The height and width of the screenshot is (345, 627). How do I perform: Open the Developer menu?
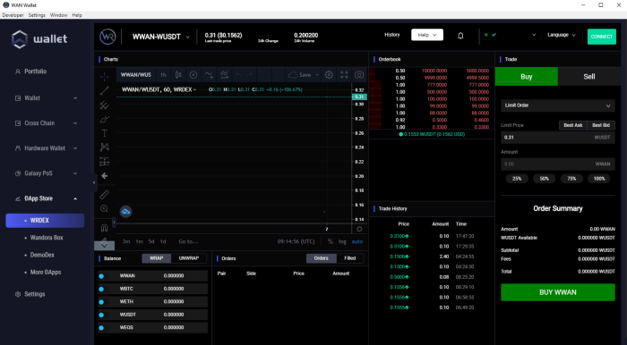13,15
